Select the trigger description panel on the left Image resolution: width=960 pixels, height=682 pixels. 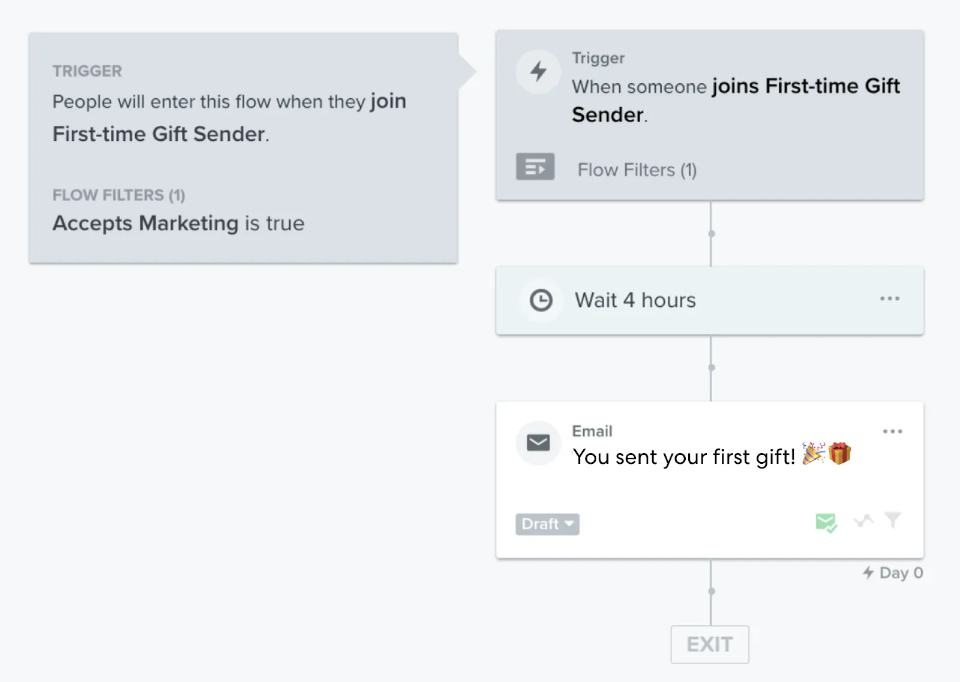click(243, 147)
